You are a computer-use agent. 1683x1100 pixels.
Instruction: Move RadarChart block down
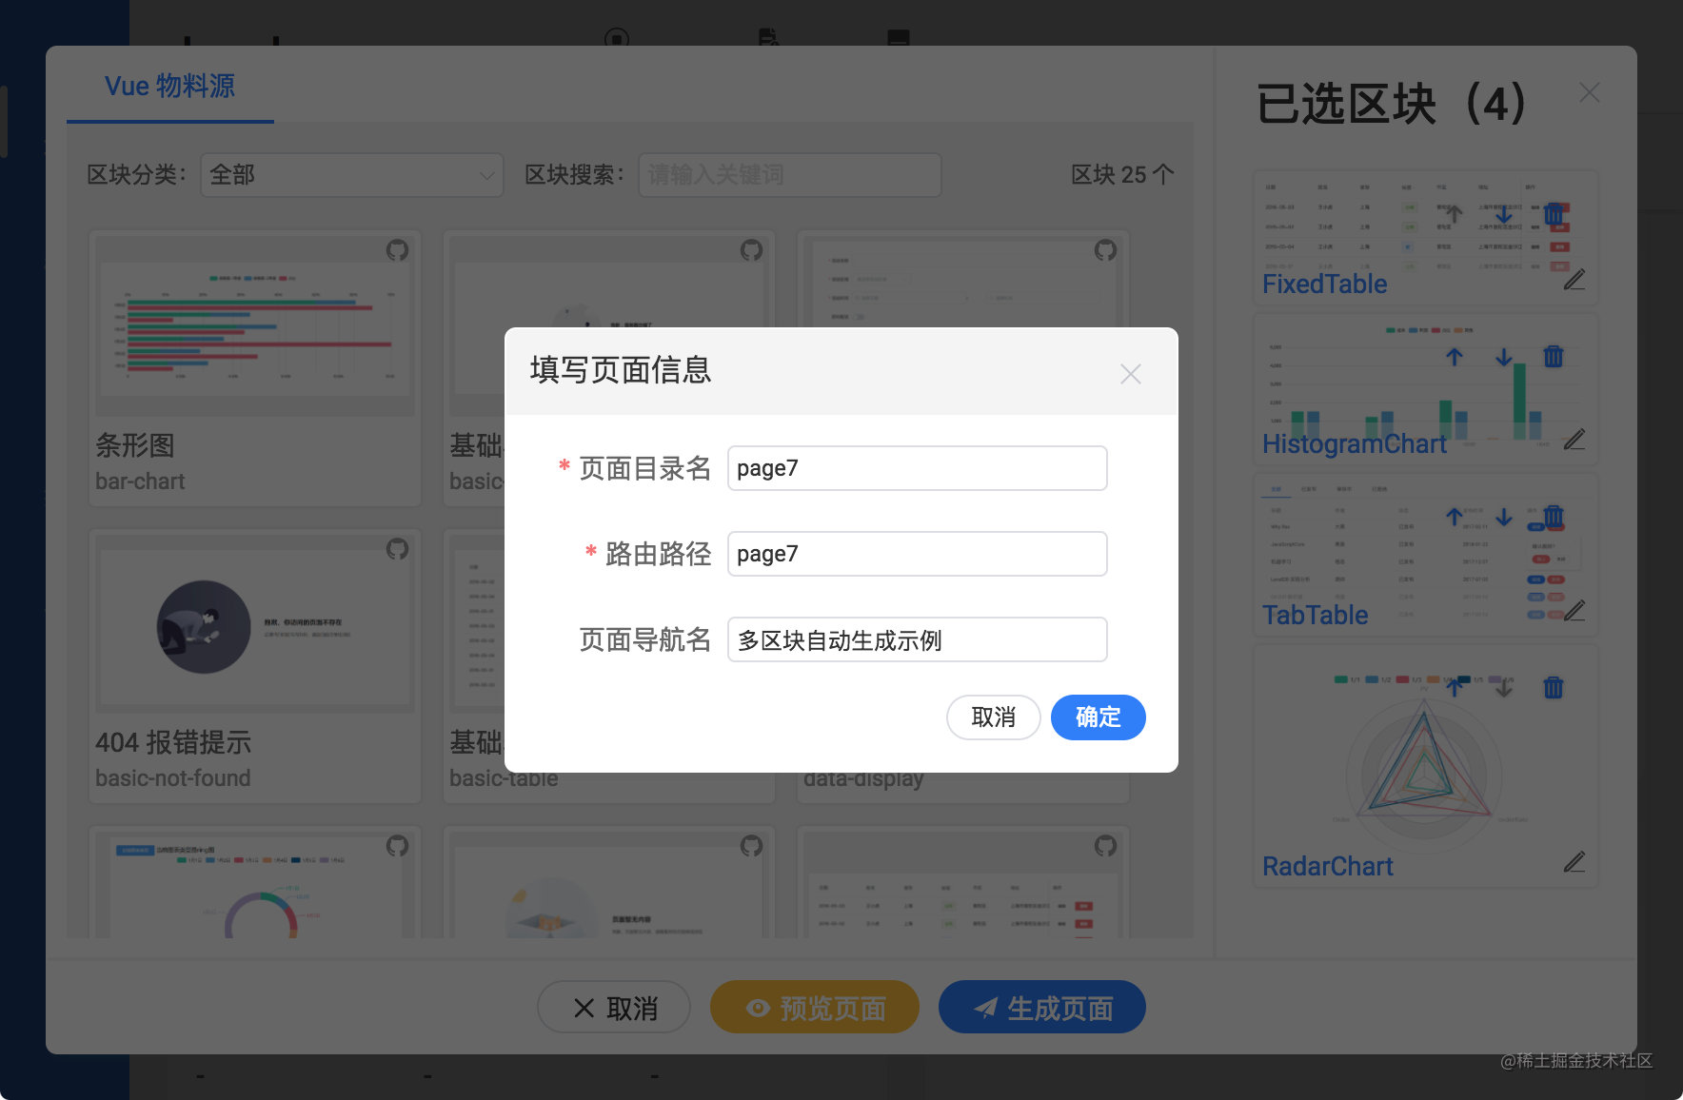pyautogui.click(x=1504, y=687)
